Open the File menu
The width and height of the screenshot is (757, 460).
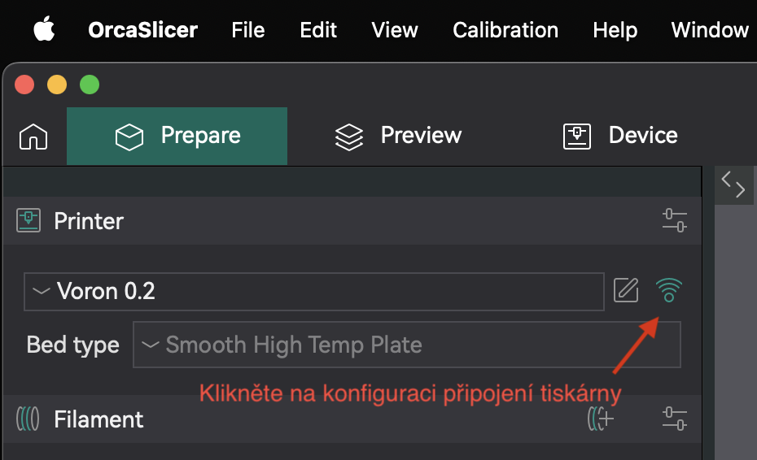248,30
